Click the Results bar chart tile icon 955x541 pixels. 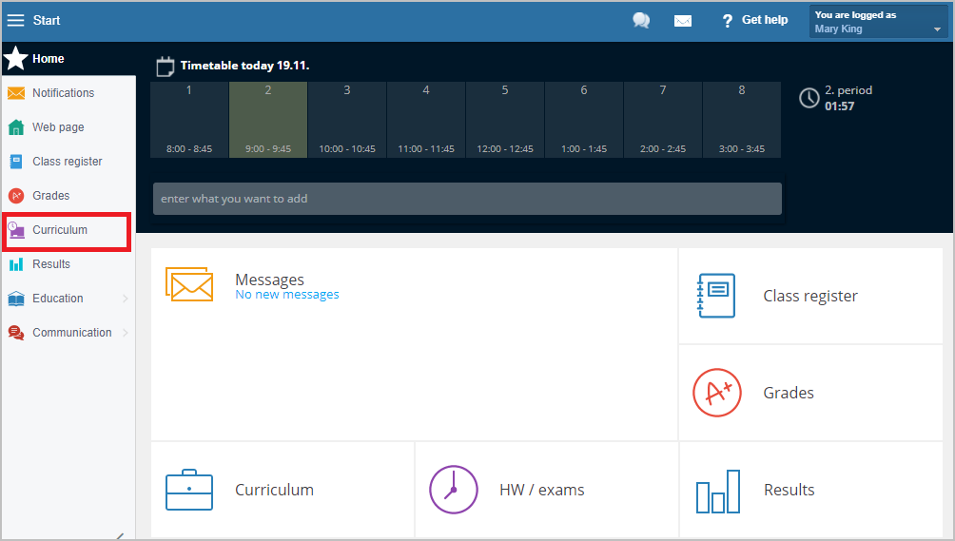(x=718, y=492)
